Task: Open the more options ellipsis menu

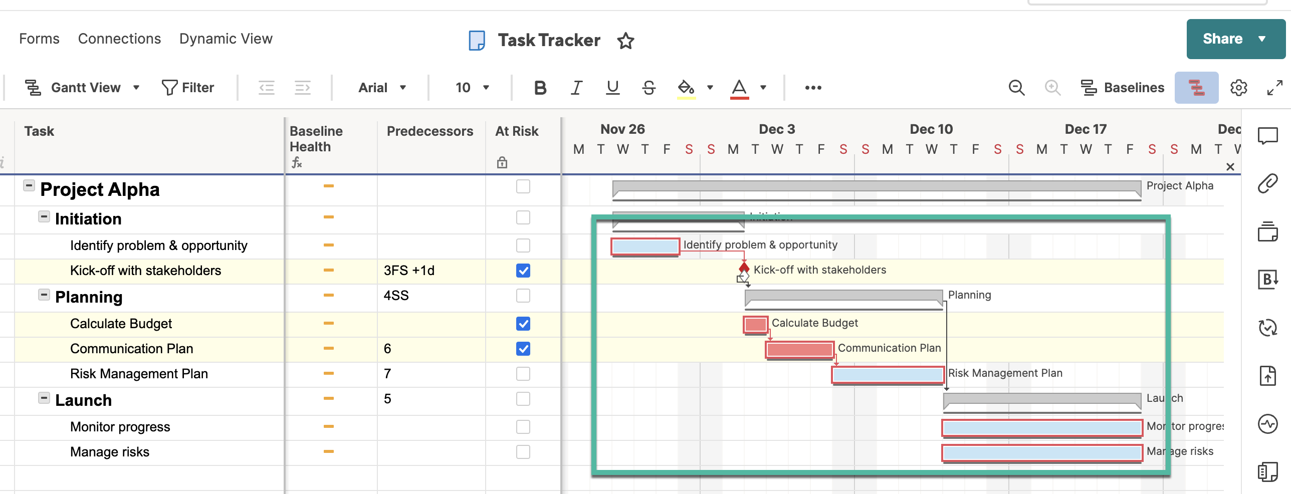Action: tap(813, 88)
